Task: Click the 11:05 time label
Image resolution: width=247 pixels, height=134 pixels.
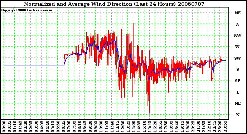Action: [x=106, y=126]
